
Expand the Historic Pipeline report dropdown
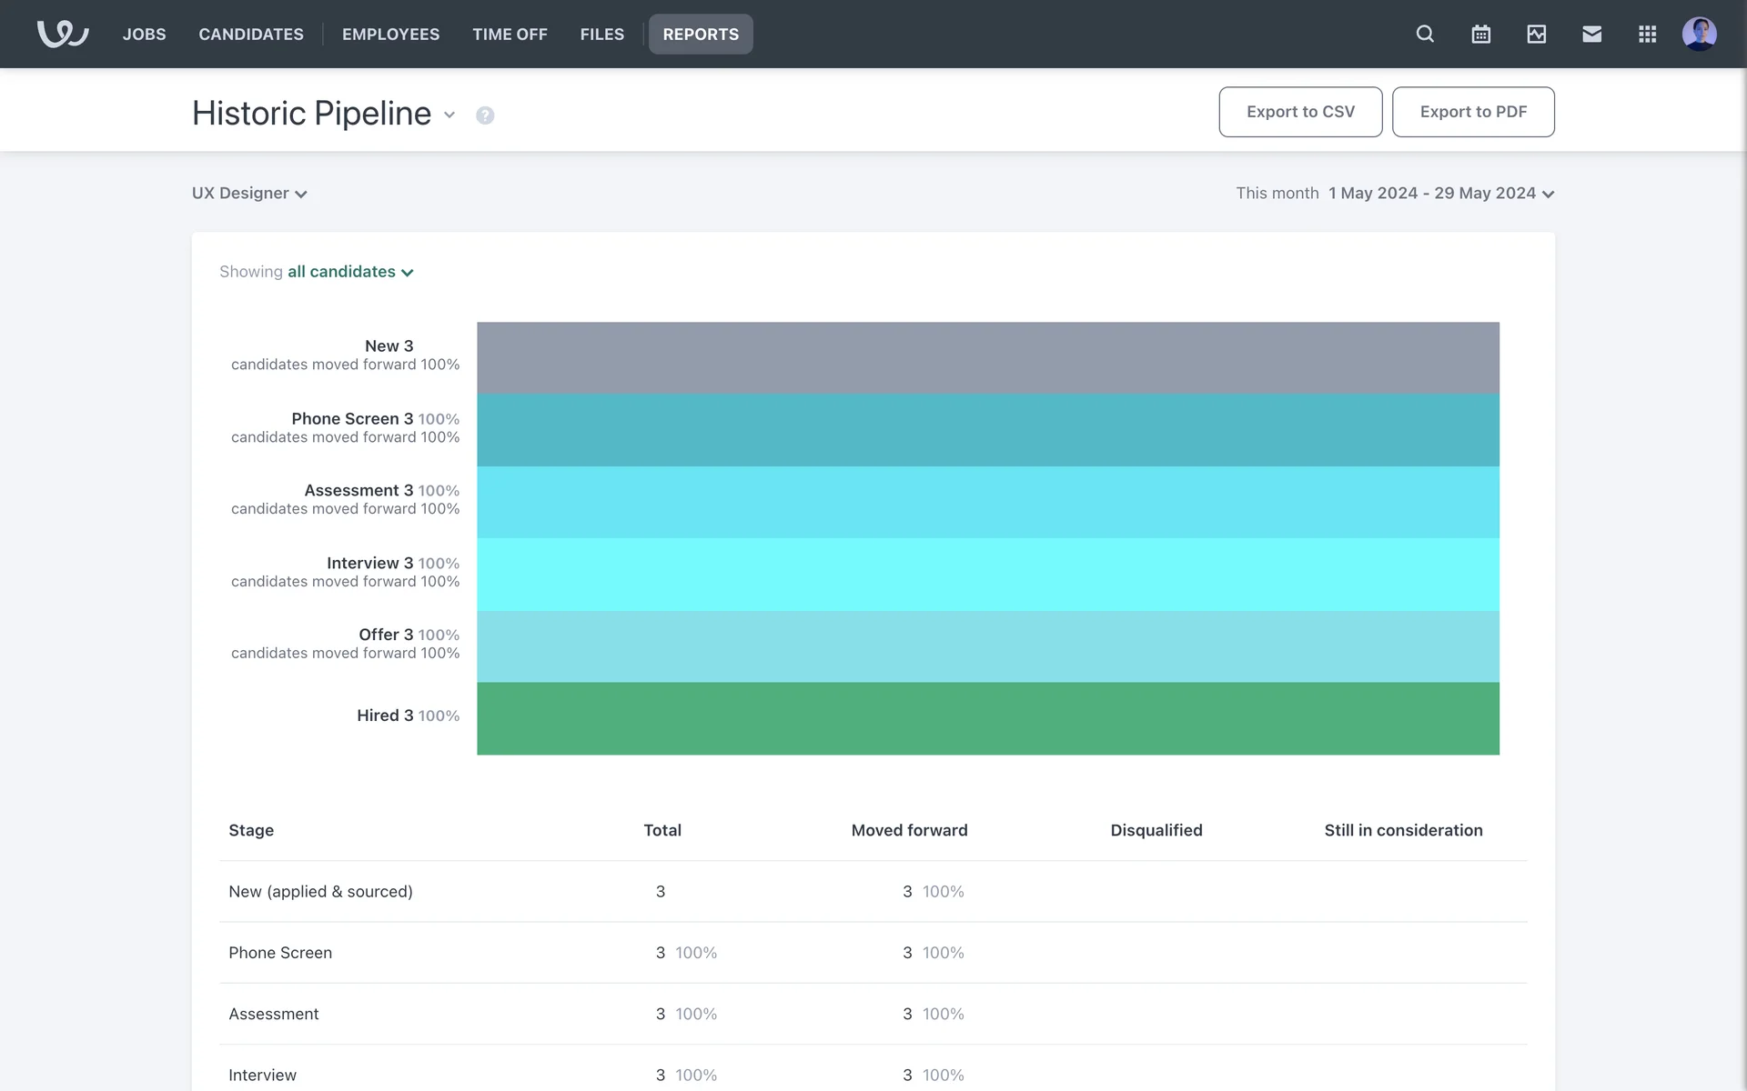(449, 115)
